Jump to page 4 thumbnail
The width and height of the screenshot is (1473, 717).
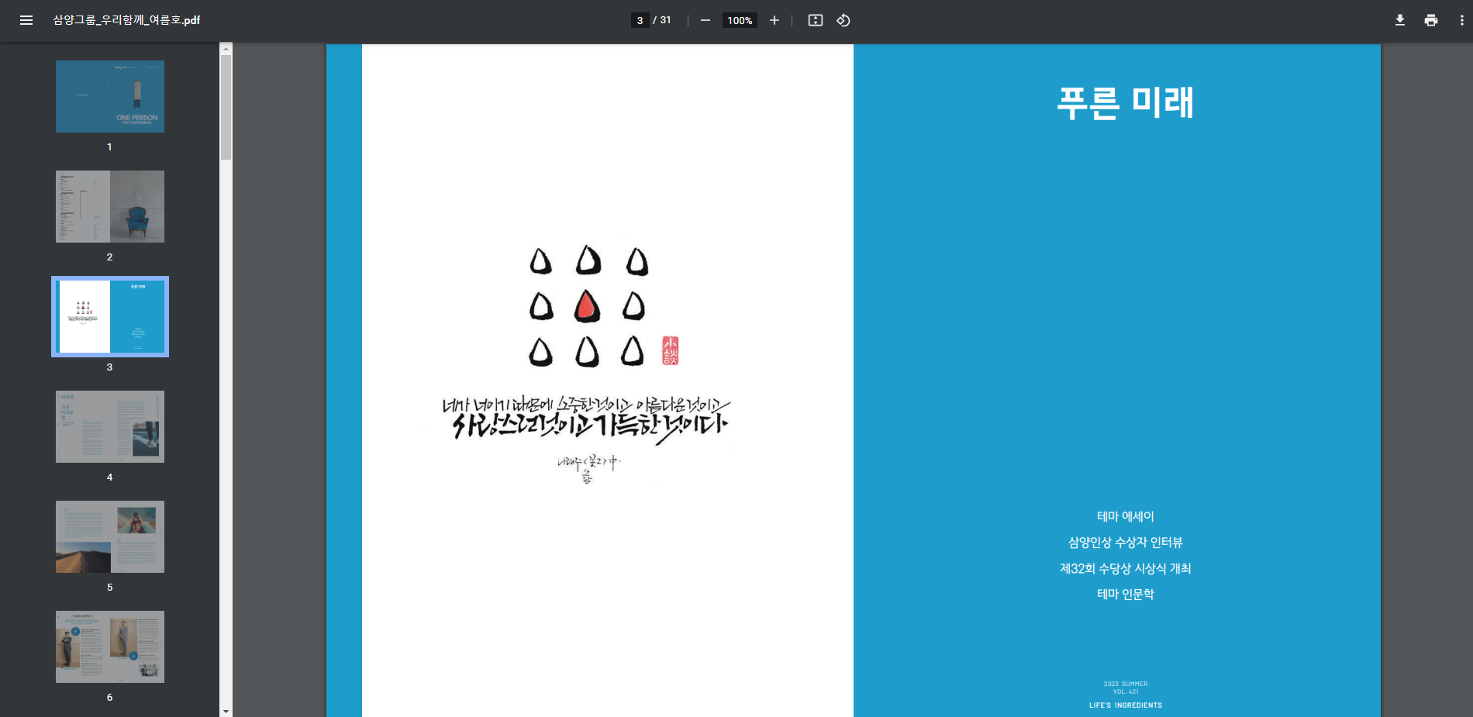pyautogui.click(x=110, y=426)
